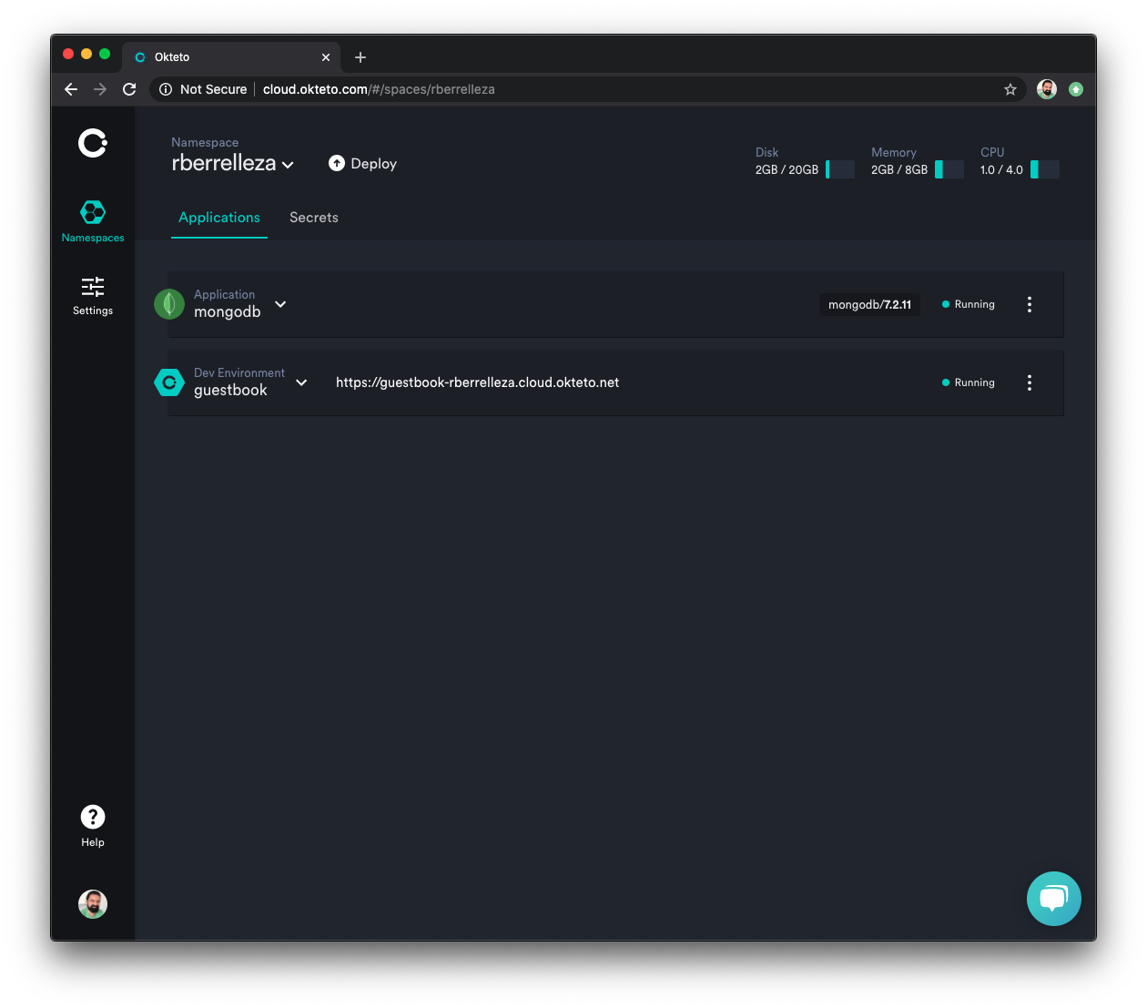Viewport: 1147px width, 1008px height.
Task: Click the guestbook Running status
Action: click(x=969, y=382)
